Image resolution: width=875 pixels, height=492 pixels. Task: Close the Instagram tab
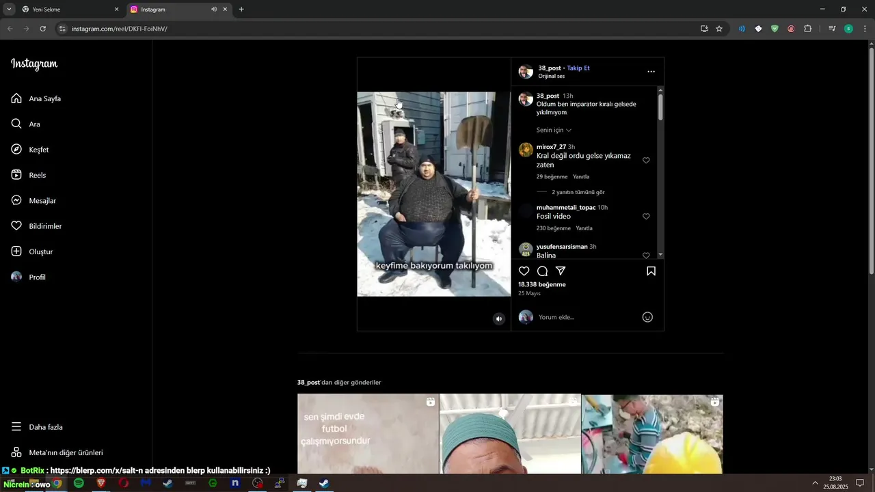[225, 10]
